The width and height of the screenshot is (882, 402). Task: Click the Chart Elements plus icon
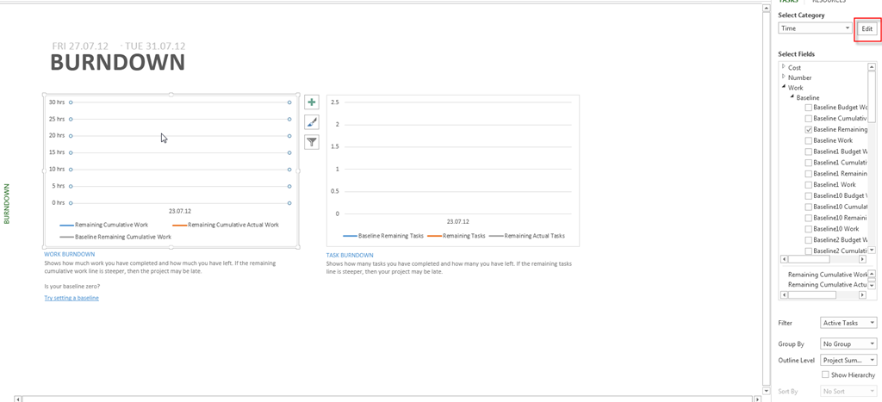pyautogui.click(x=312, y=102)
